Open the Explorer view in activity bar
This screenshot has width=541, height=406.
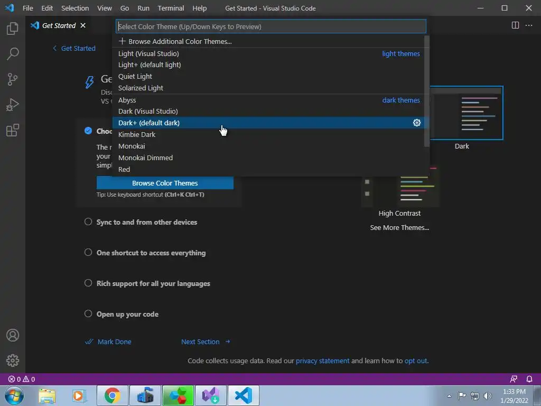(x=13, y=29)
